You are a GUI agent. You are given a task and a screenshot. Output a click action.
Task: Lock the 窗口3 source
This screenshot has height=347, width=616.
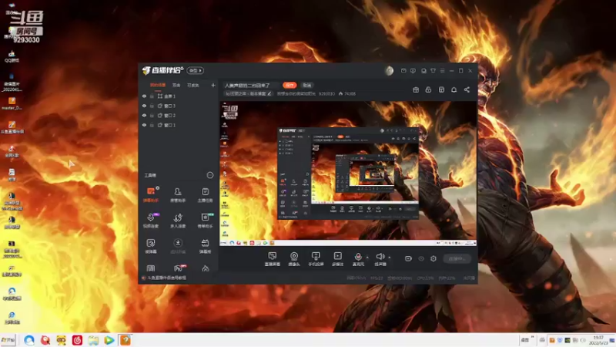click(x=152, y=106)
